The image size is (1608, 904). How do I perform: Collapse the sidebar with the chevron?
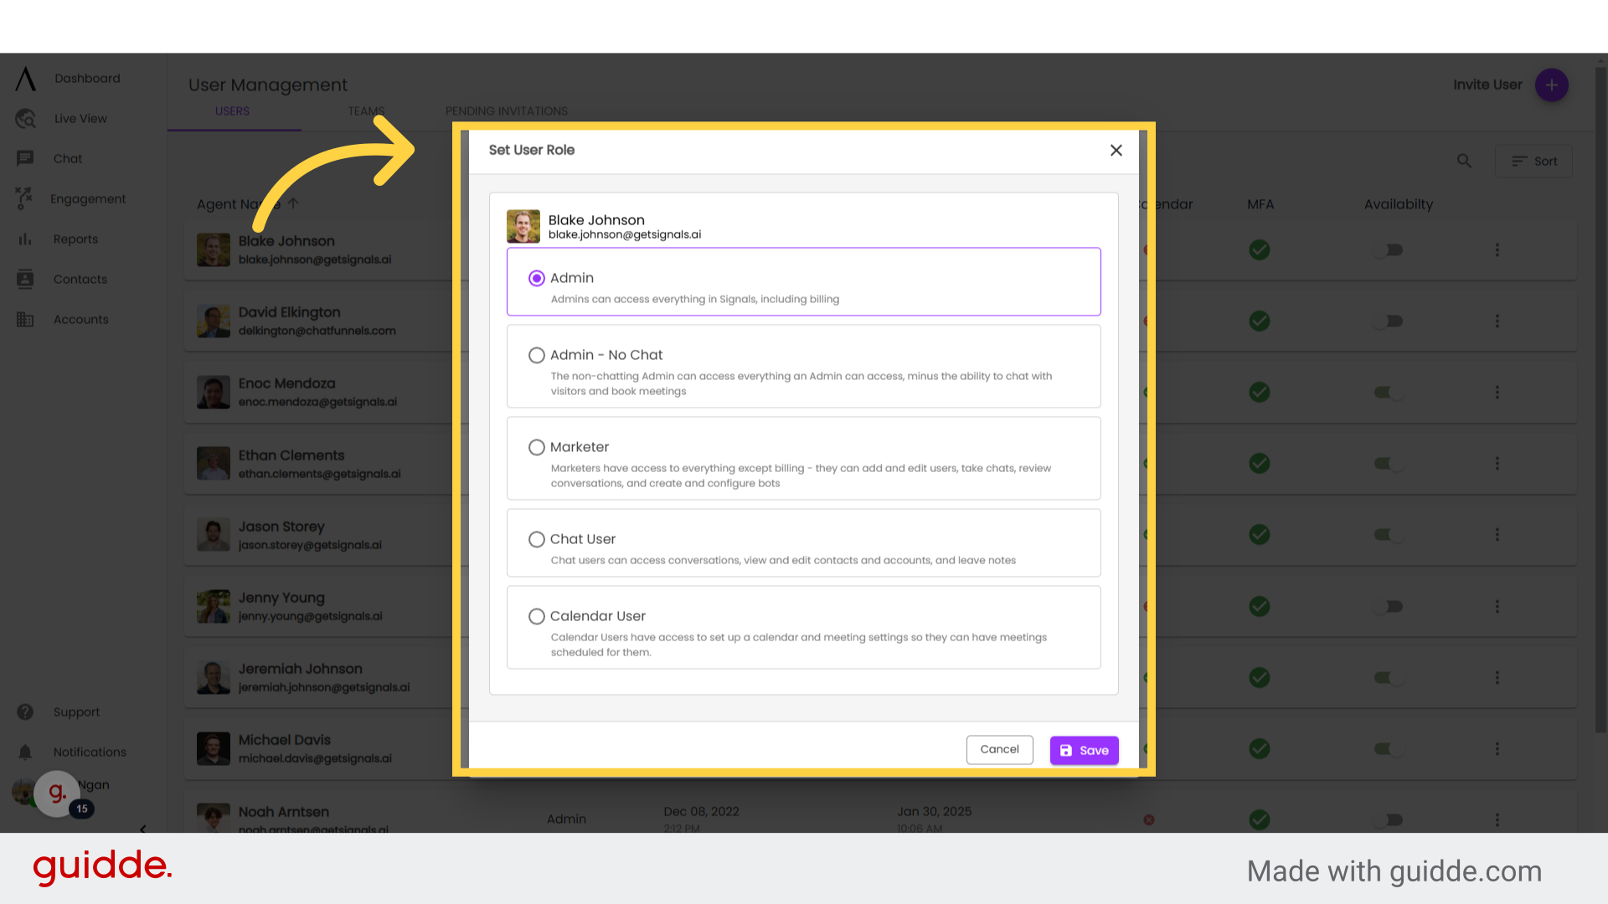pos(142,829)
